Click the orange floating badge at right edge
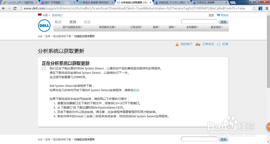 tap(268, 127)
